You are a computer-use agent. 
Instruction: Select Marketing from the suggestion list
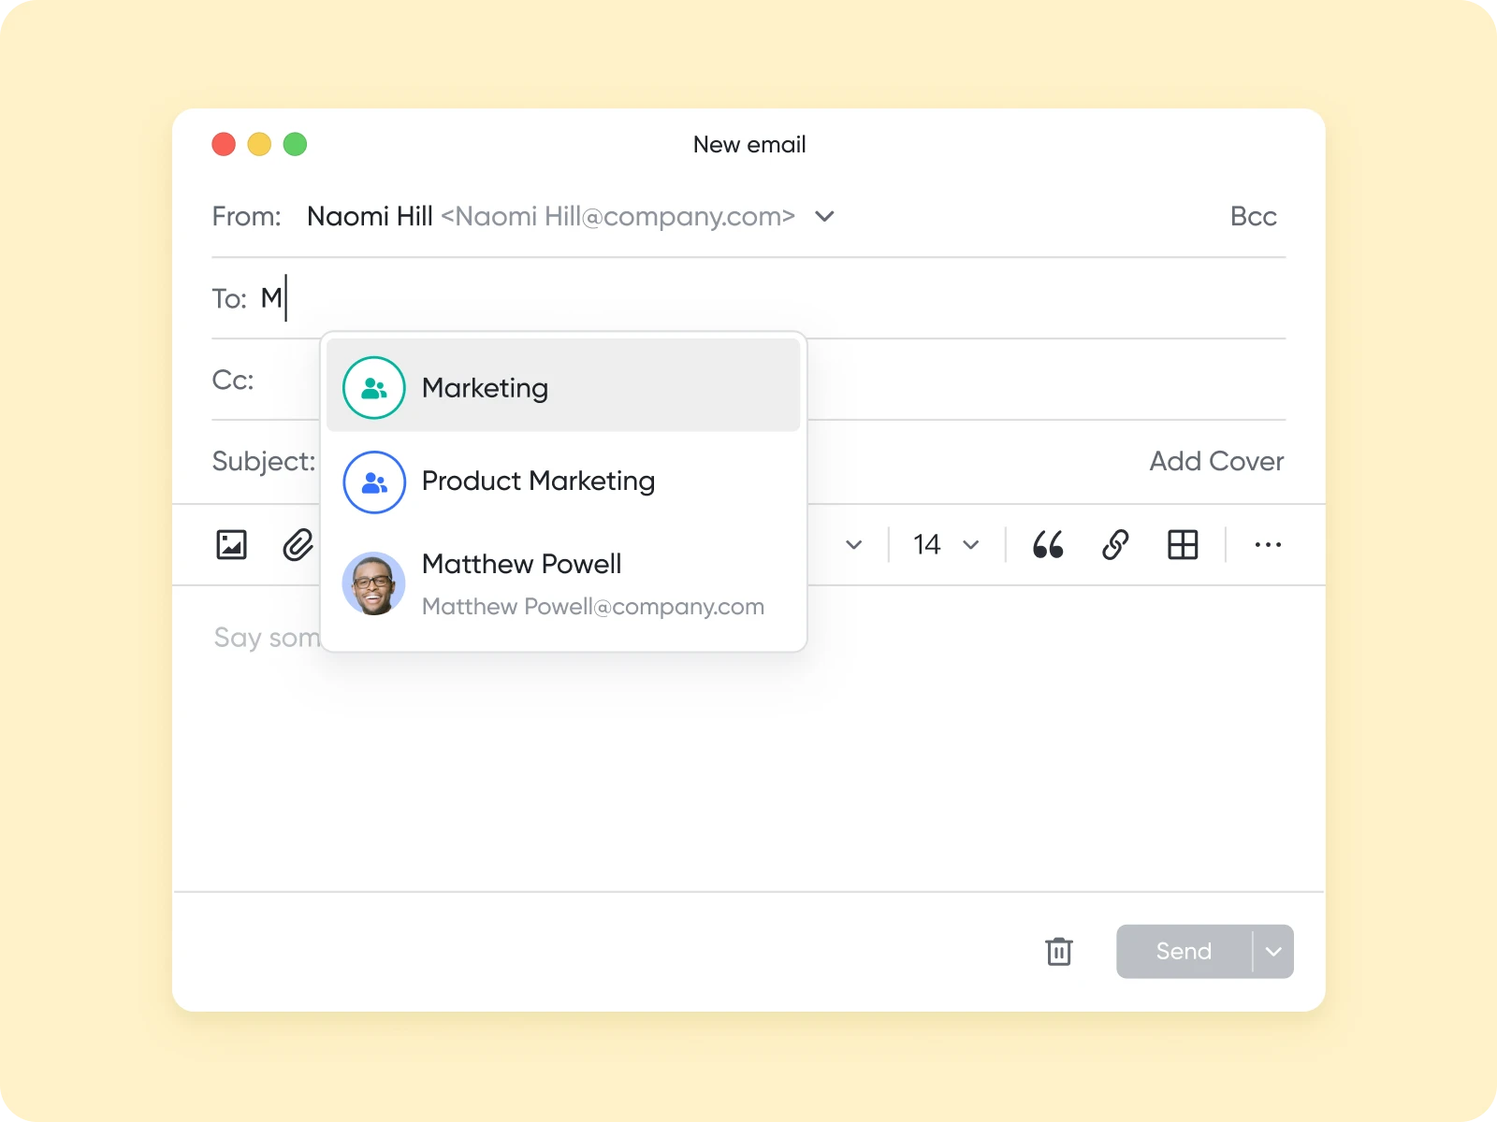[485, 387]
